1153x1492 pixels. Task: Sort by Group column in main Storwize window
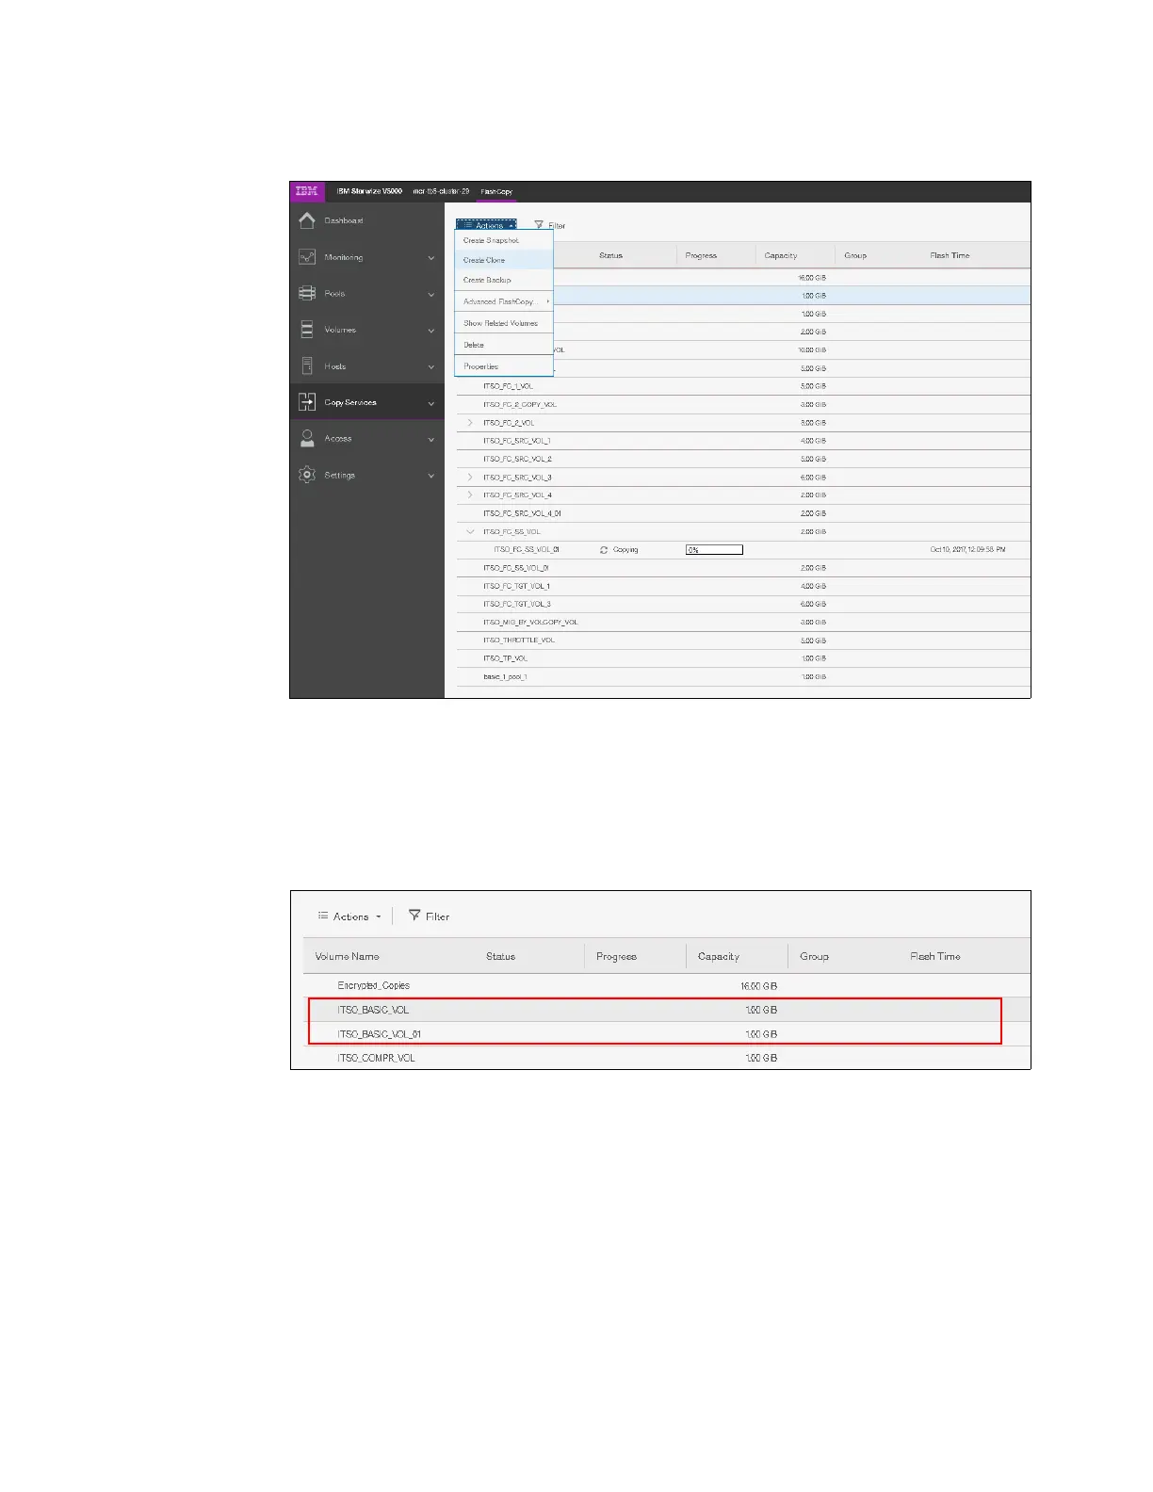tap(855, 255)
